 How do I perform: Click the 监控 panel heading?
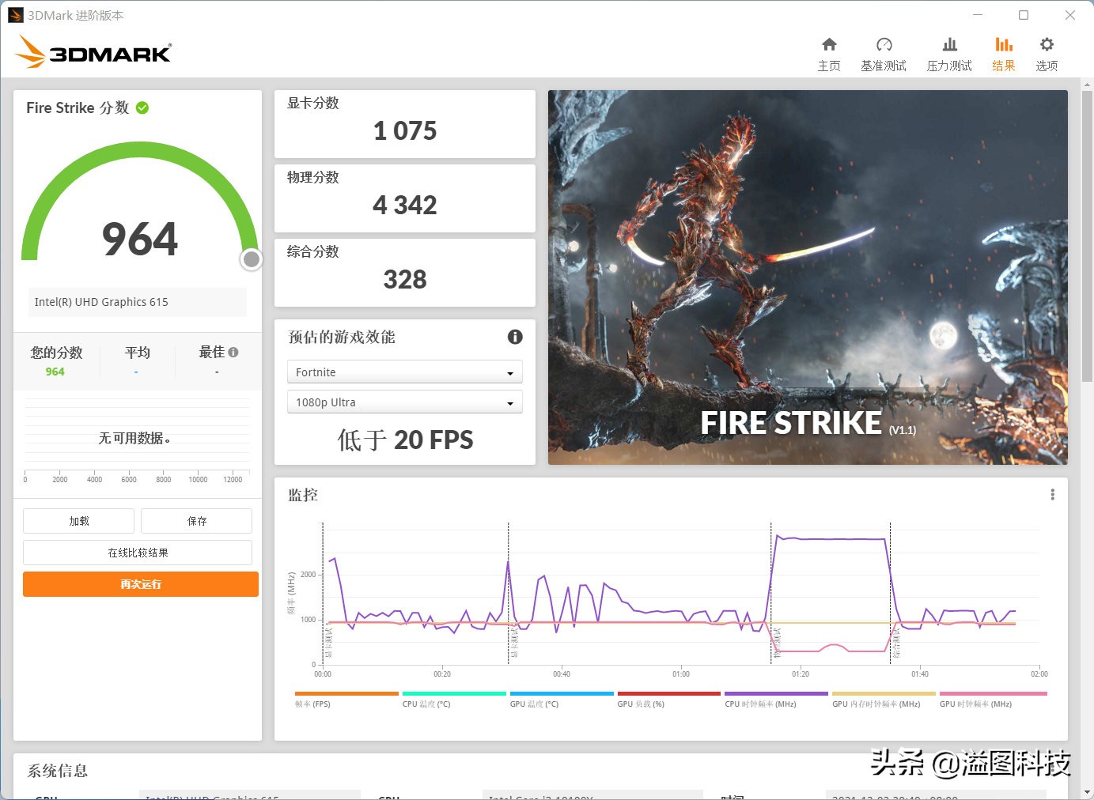pos(303,495)
